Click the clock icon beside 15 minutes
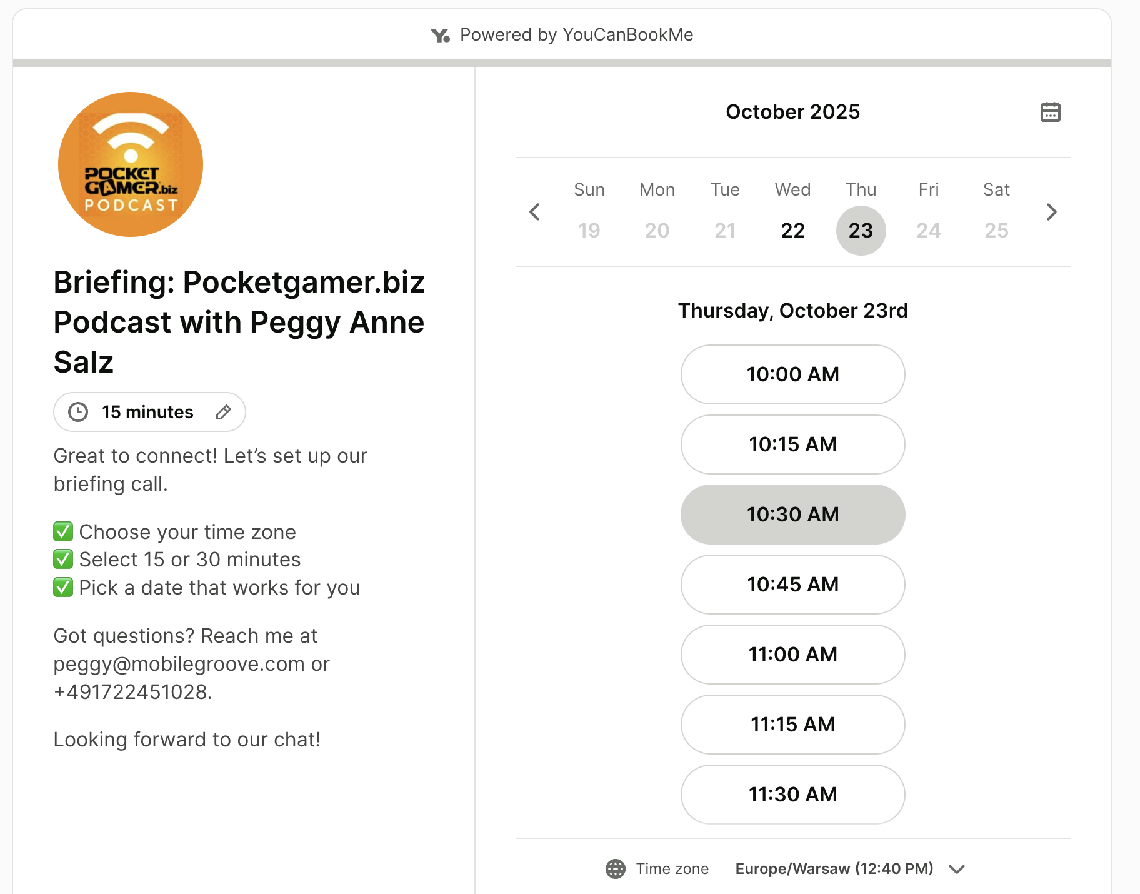The height and width of the screenshot is (894, 1140). click(x=78, y=412)
